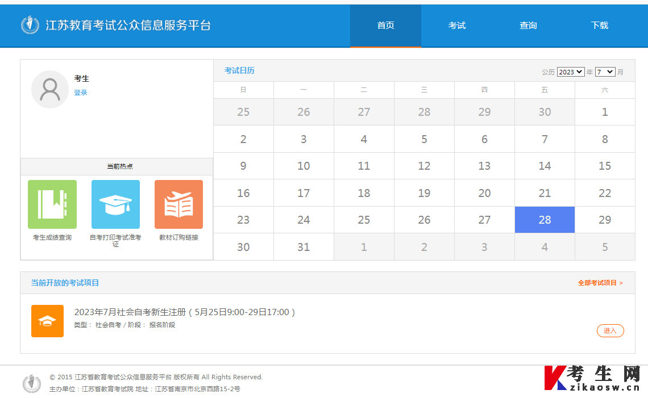Go to 首页 tab
The width and height of the screenshot is (648, 398).
[x=385, y=26]
